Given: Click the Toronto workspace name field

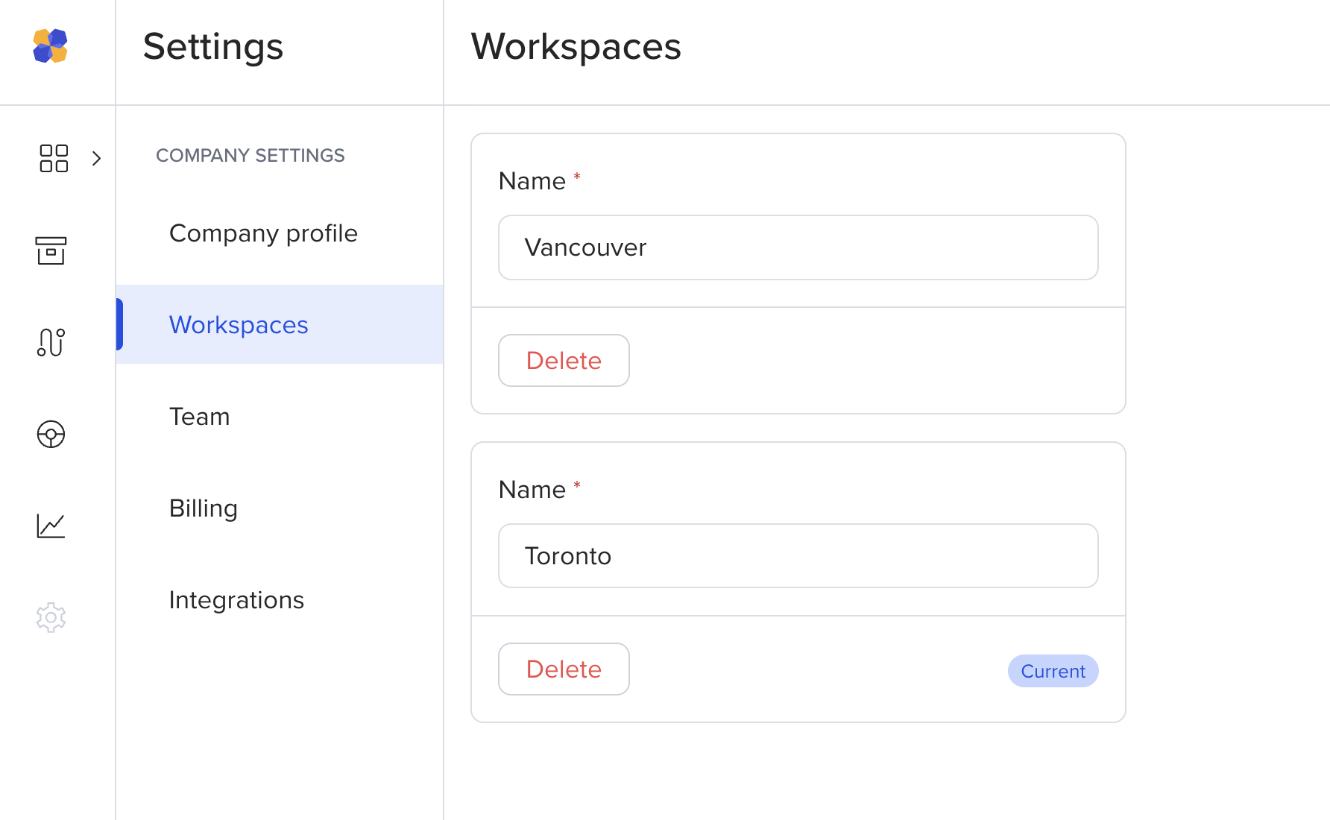Looking at the screenshot, I should point(798,556).
